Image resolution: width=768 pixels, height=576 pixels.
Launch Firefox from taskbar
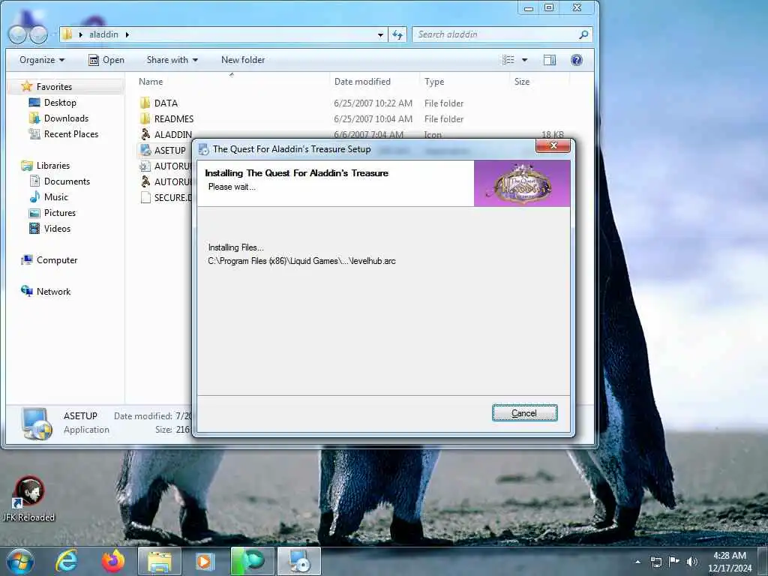pyautogui.click(x=112, y=561)
